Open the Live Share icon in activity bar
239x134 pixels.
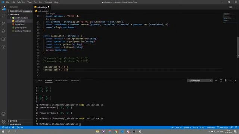pos(3,47)
